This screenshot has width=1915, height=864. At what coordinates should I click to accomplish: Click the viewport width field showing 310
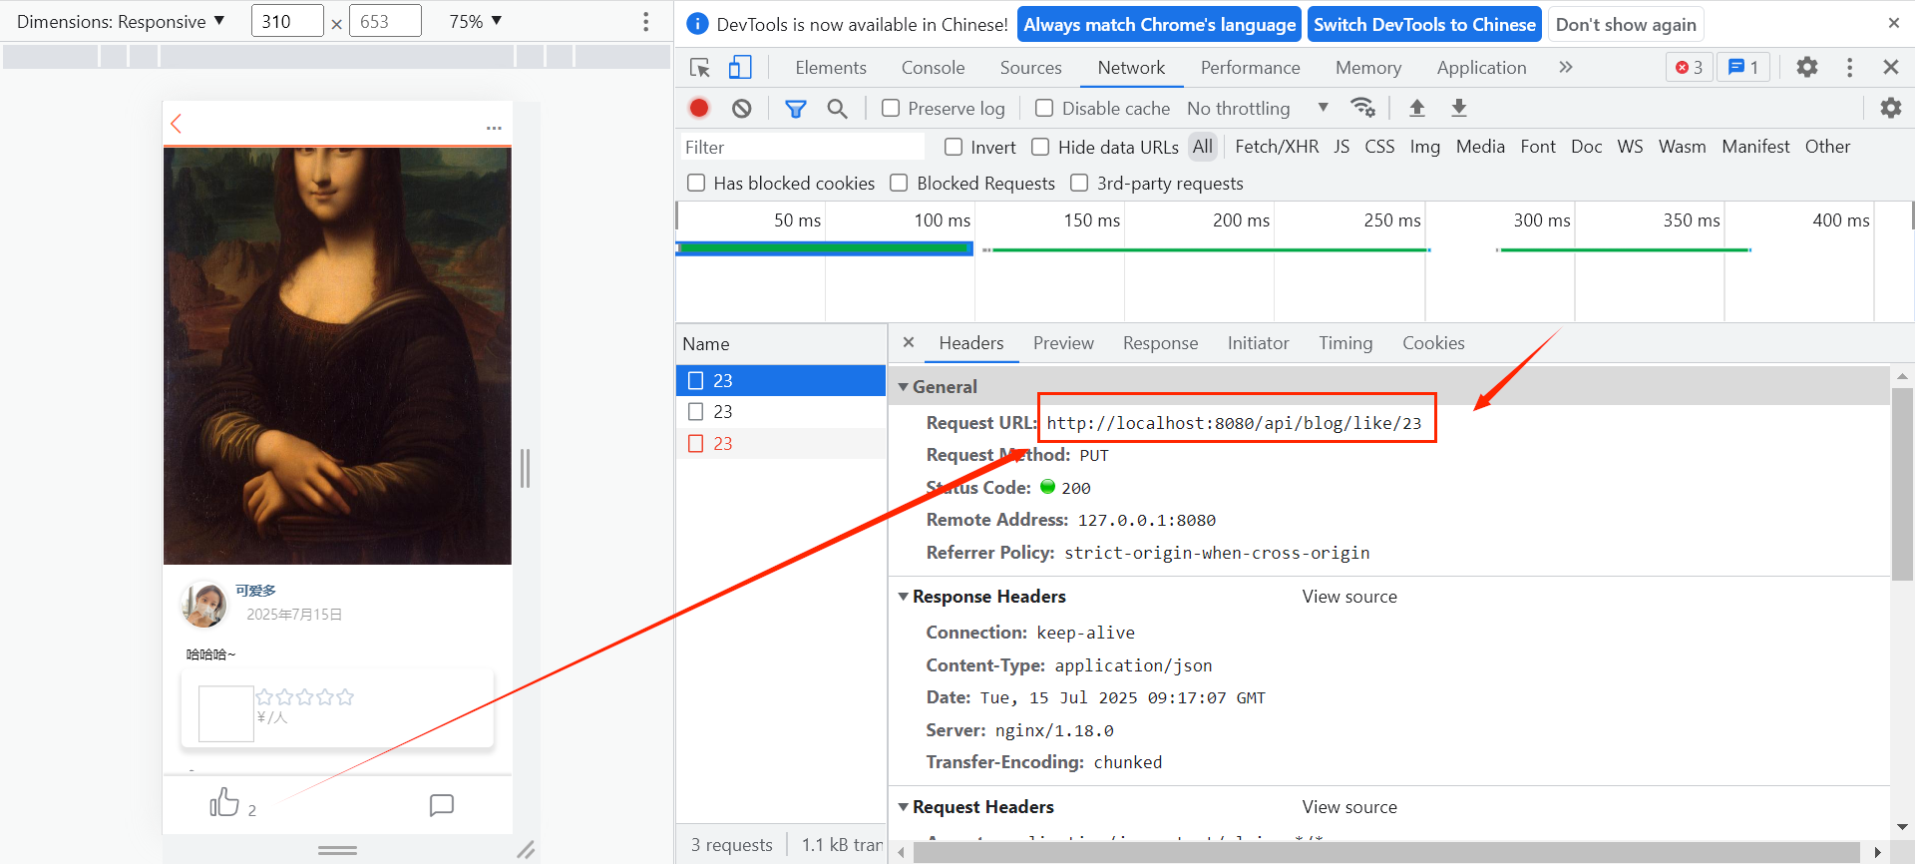point(287,21)
